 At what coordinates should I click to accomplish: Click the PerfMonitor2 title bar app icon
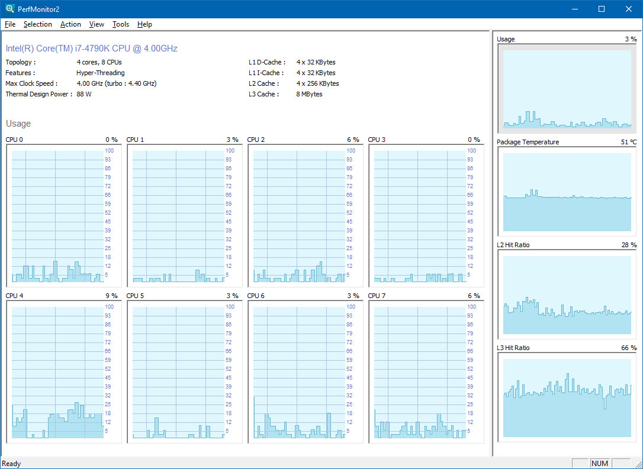point(9,9)
